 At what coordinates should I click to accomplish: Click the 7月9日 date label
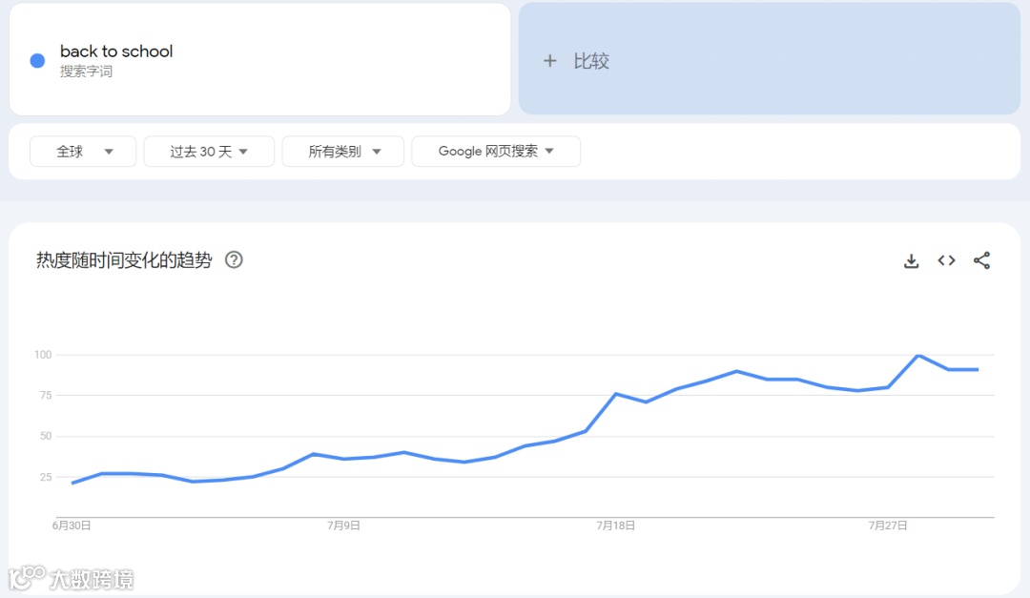(343, 526)
